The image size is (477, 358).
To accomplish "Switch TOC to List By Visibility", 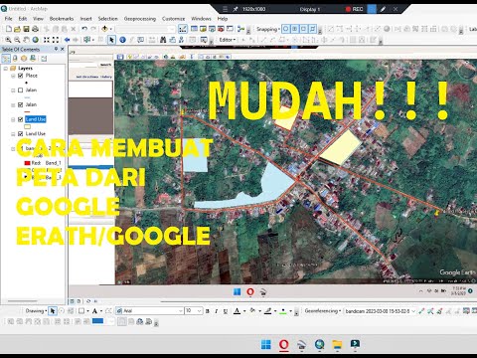I will (x=24, y=59).
